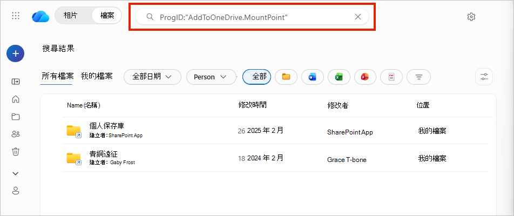Image resolution: width=514 pixels, height=216 pixels.
Task: Clear the search with the X button
Action: [358, 17]
